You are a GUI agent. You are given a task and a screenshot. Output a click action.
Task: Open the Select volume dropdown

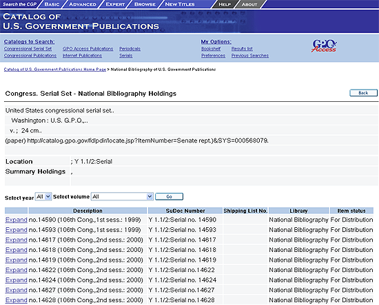[x=122, y=197]
